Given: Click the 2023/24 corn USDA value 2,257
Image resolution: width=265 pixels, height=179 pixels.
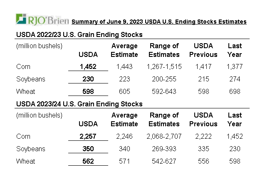Looking at the screenshot, I should point(88,136).
